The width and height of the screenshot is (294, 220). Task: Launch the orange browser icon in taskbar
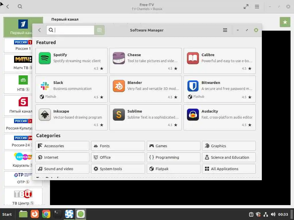35,214
